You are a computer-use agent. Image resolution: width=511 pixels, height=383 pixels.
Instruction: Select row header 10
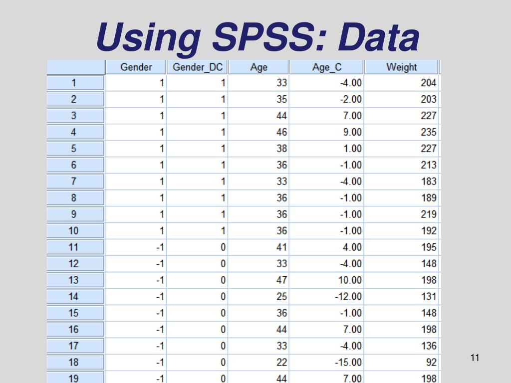point(75,230)
